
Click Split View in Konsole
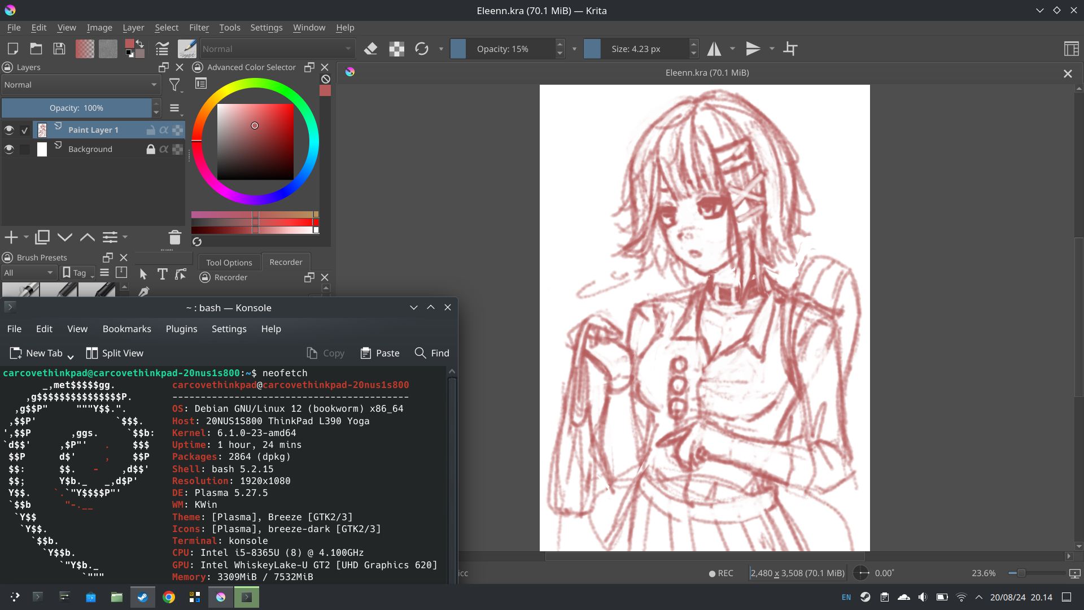[x=115, y=353]
